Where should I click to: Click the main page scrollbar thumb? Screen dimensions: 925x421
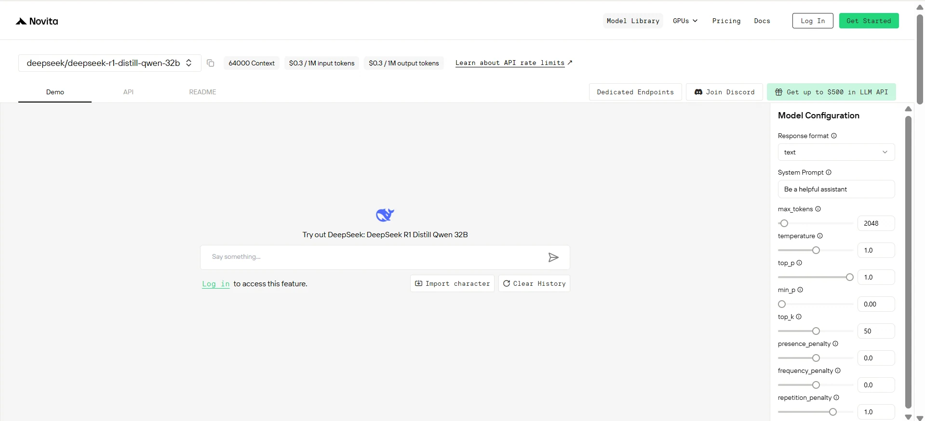[920, 59]
